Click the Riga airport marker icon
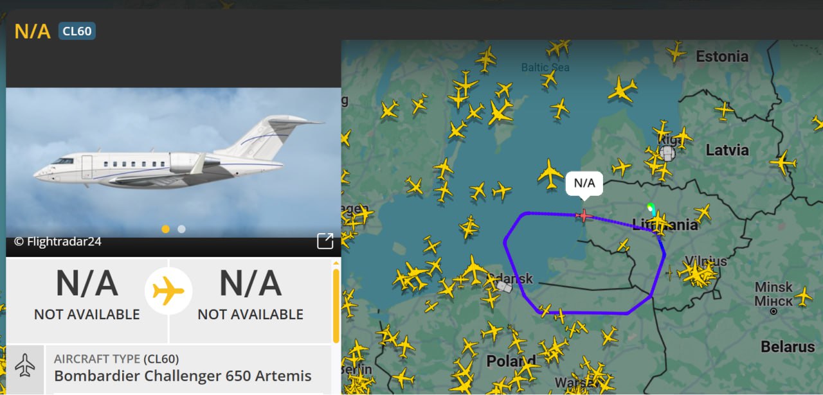This screenshot has height=395, width=823. [x=667, y=153]
